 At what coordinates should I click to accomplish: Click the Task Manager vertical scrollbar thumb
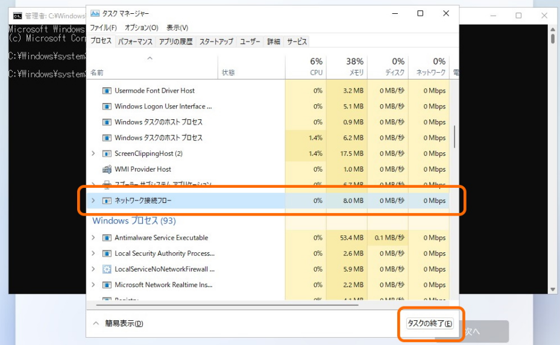tap(455, 137)
